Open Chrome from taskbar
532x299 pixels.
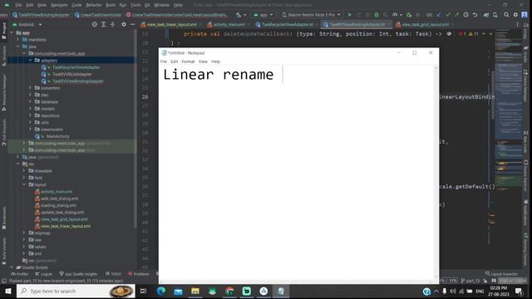tap(229, 291)
